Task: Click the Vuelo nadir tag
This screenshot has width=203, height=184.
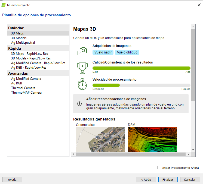Action: (103, 52)
